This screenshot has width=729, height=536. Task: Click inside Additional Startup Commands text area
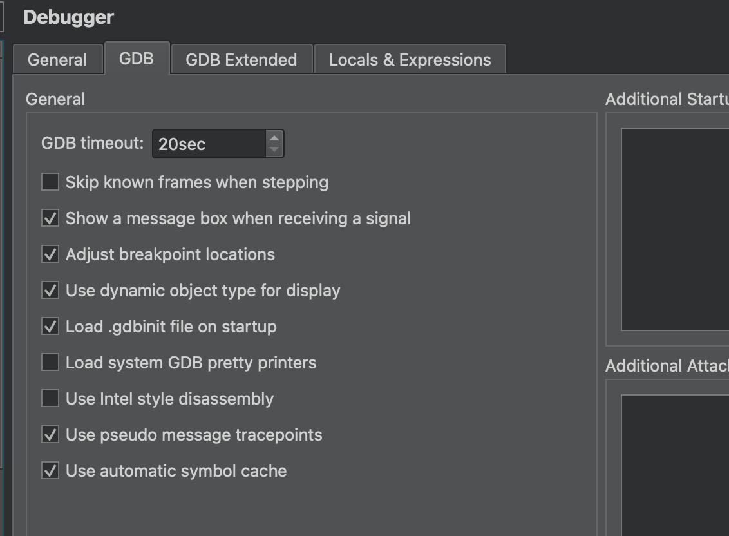point(675,229)
